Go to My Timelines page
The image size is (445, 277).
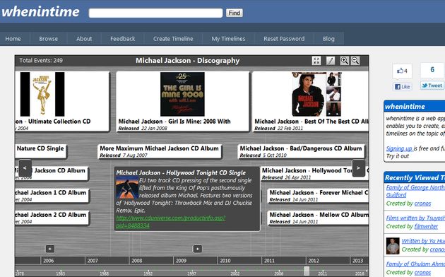228,39
